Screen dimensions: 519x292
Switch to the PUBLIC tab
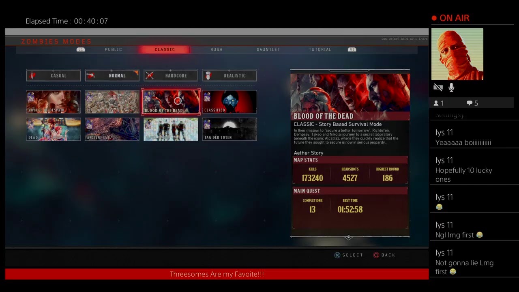pos(113,49)
